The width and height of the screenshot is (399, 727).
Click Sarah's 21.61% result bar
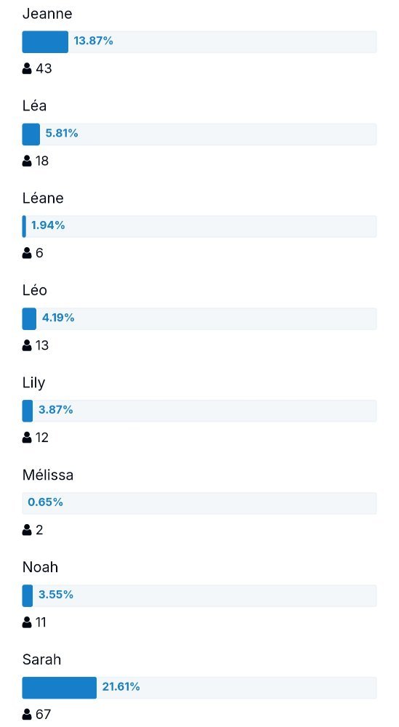199,688
